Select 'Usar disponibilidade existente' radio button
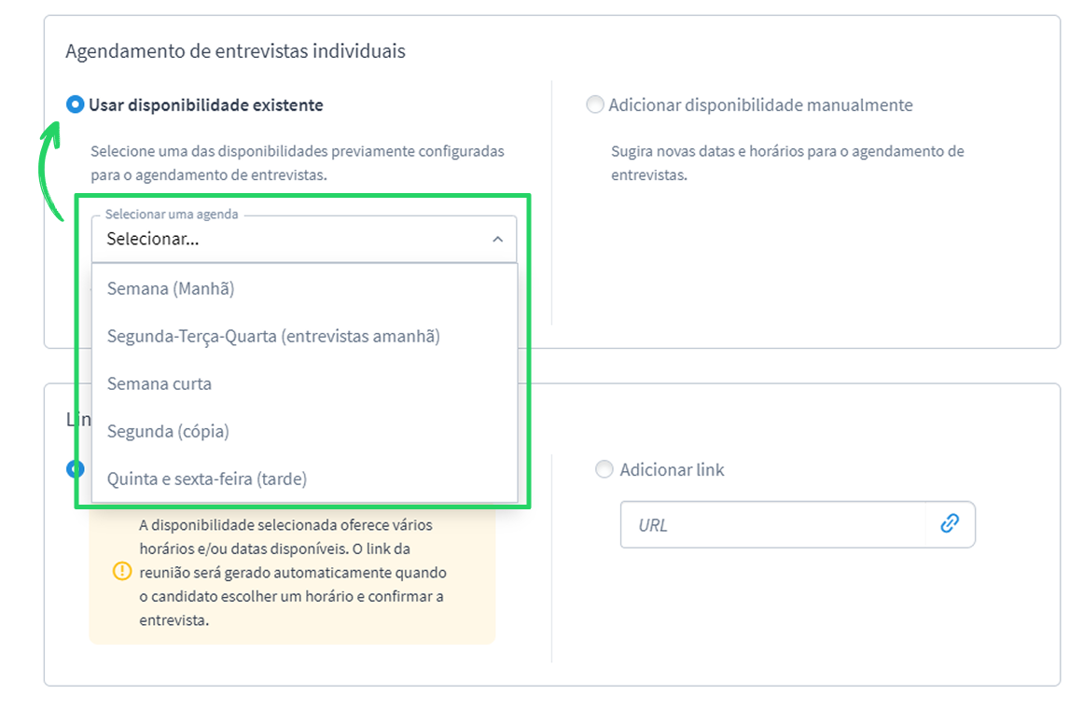 coord(75,105)
